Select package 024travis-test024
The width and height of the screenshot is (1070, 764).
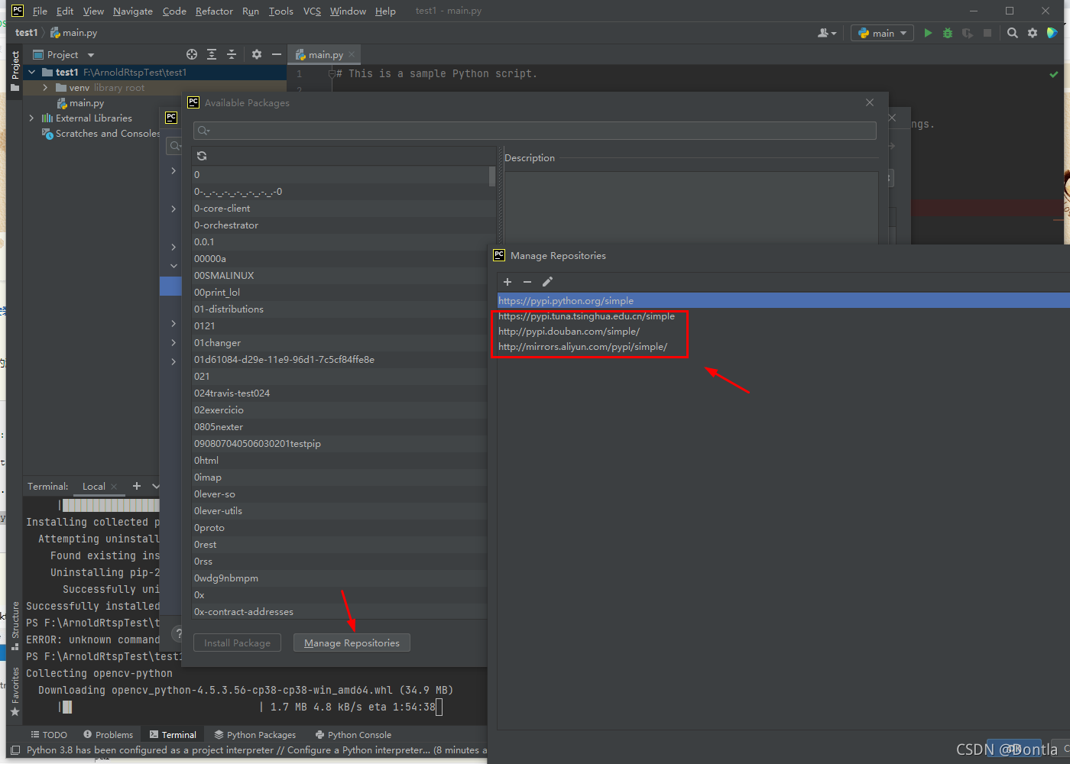(x=339, y=393)
